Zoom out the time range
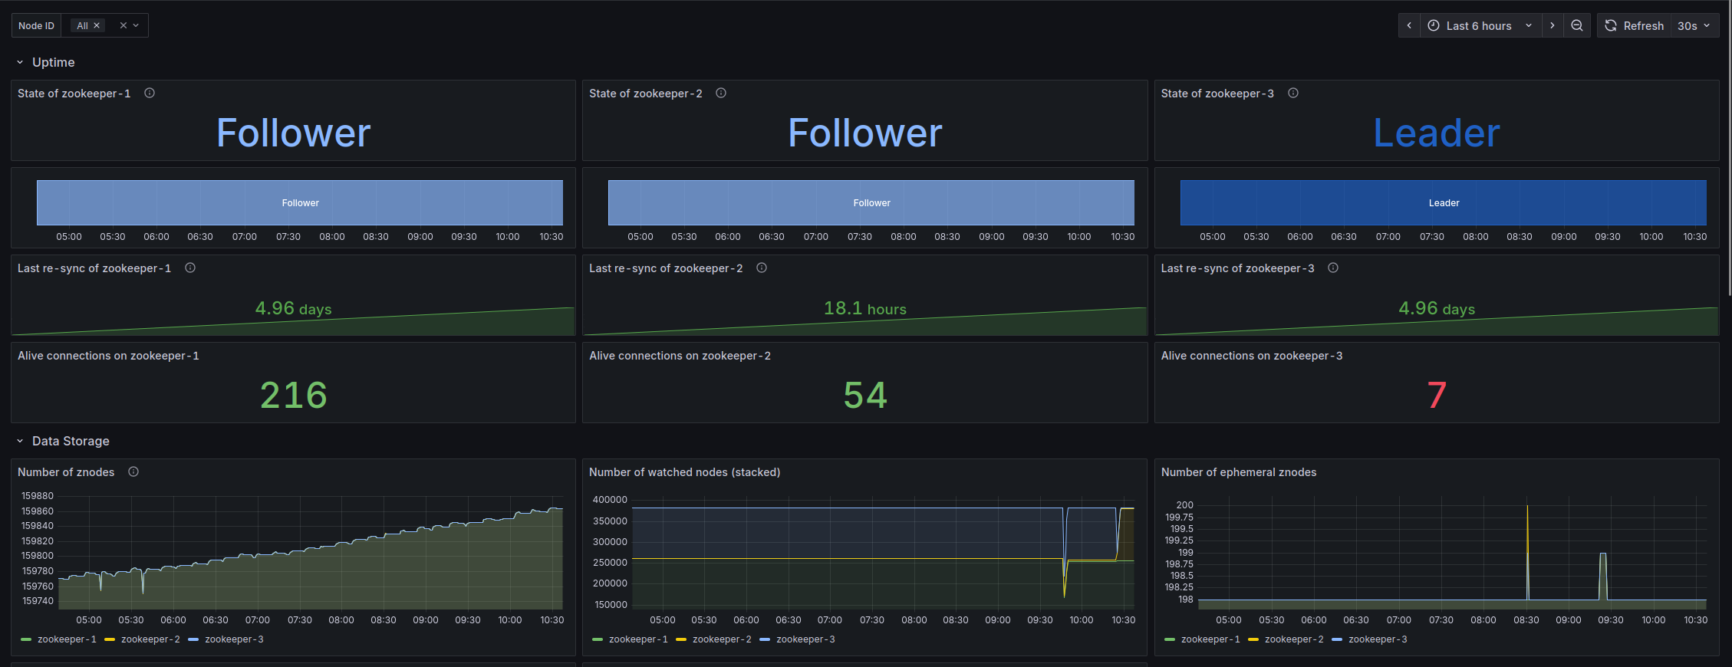Image resolution: width=1732 pixels, height=667 pixels. (1576, 25)
